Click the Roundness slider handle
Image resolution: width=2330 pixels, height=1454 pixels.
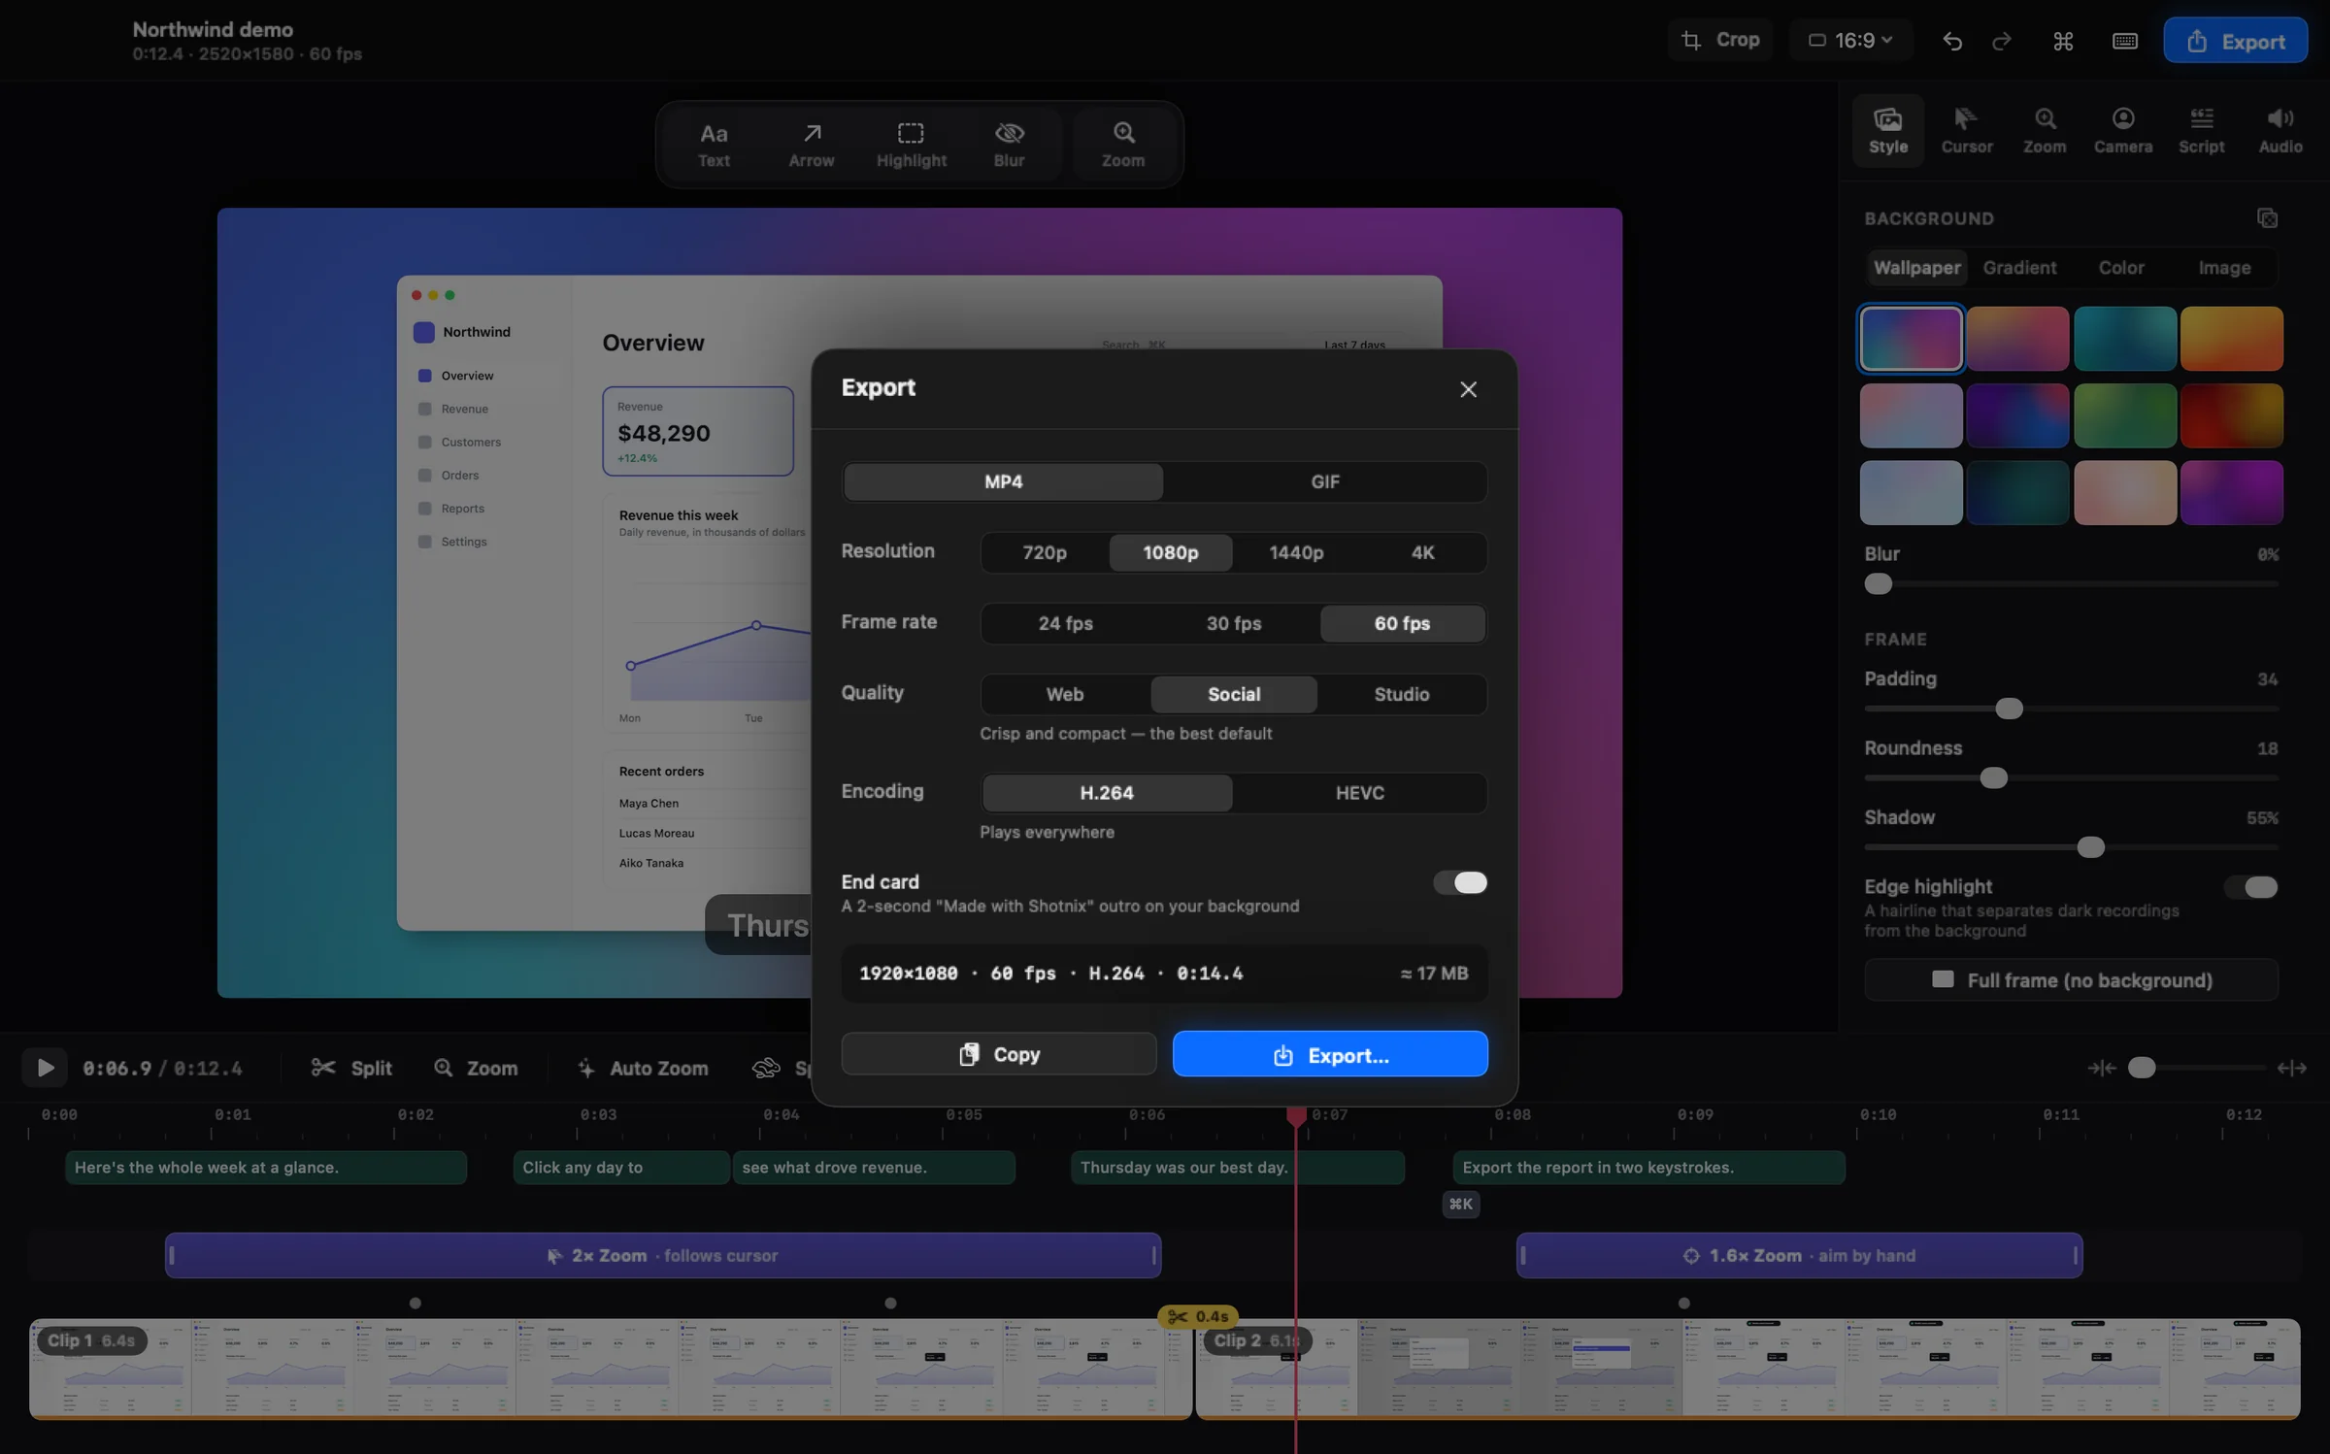(x=1993, y=778)
